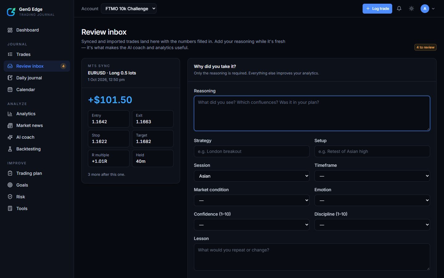The height and width of the screenshot is (278, 444).
Task: Click the Target 1.1682 cell
Action: tap(153, 139)
